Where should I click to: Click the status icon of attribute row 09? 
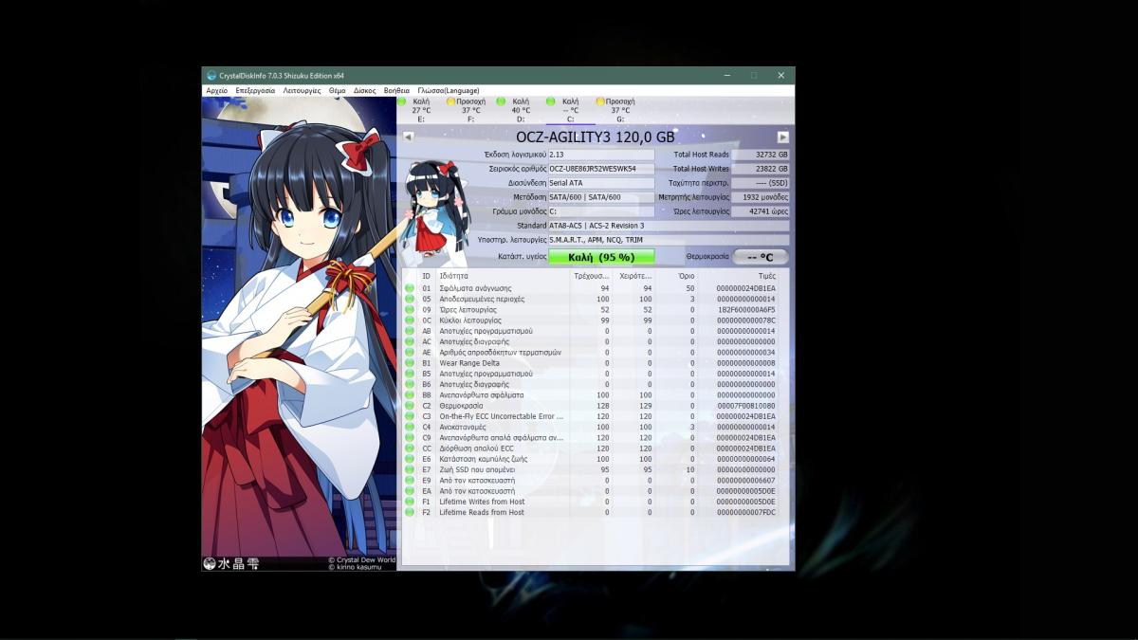click(x=410, y=309)
